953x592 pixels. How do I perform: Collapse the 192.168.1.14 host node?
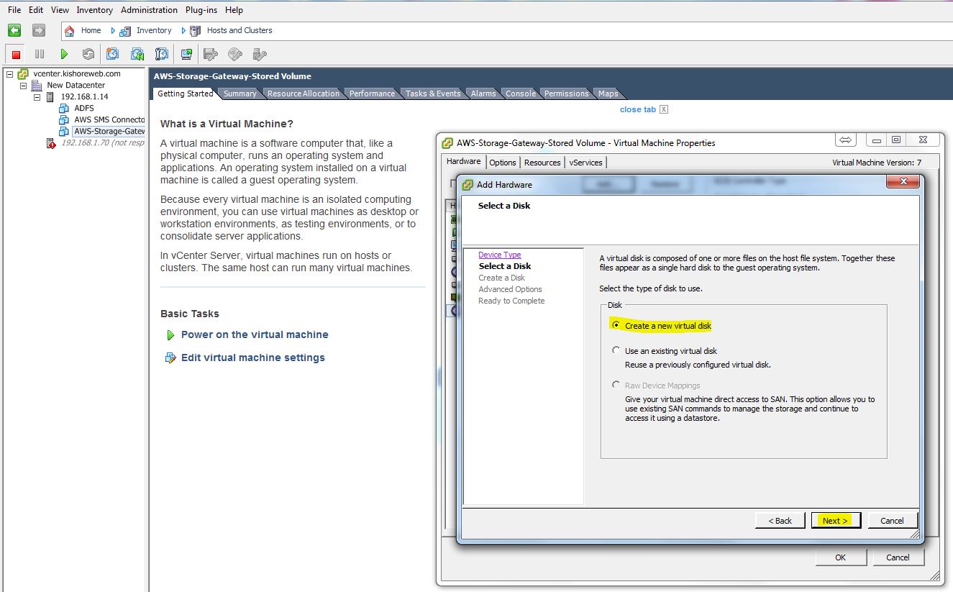(37, 96)
